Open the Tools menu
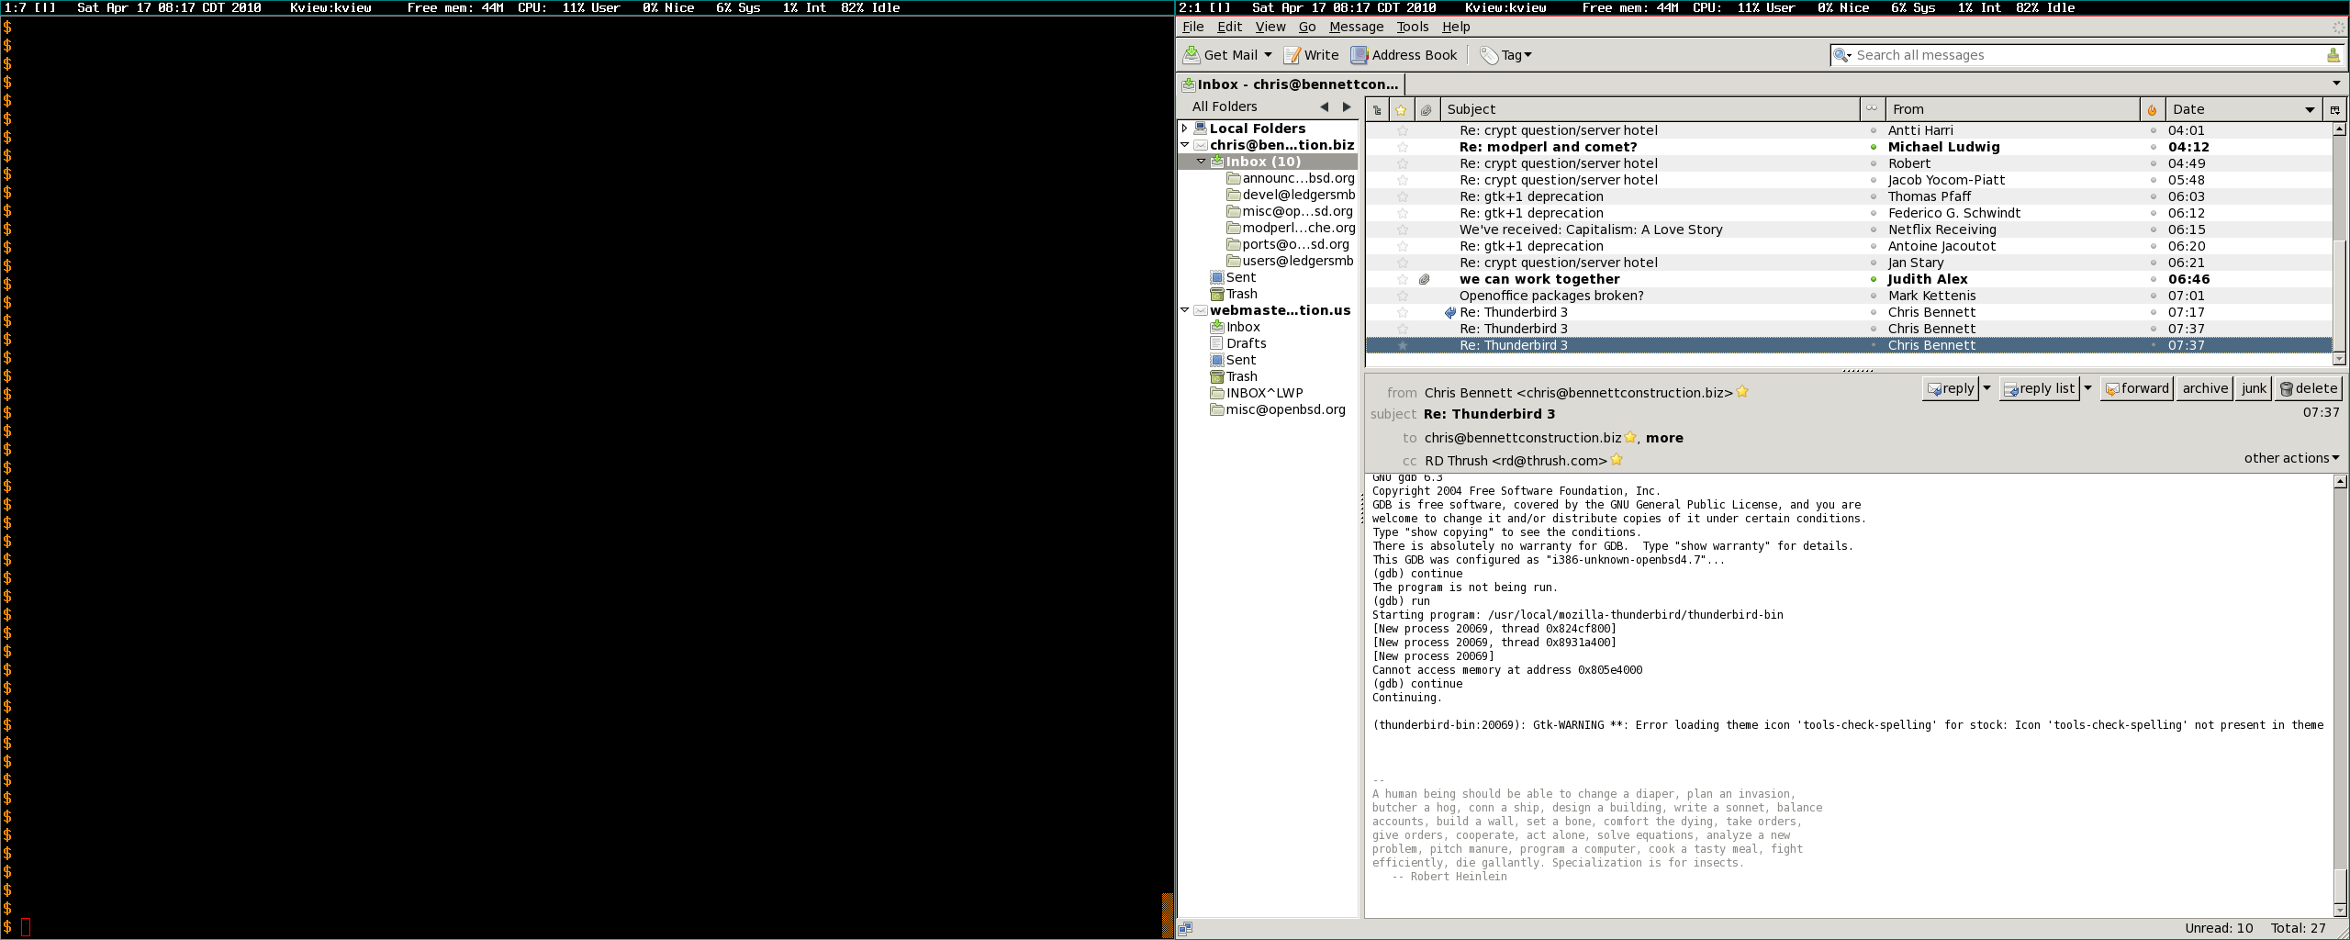 click(1412, 27)
